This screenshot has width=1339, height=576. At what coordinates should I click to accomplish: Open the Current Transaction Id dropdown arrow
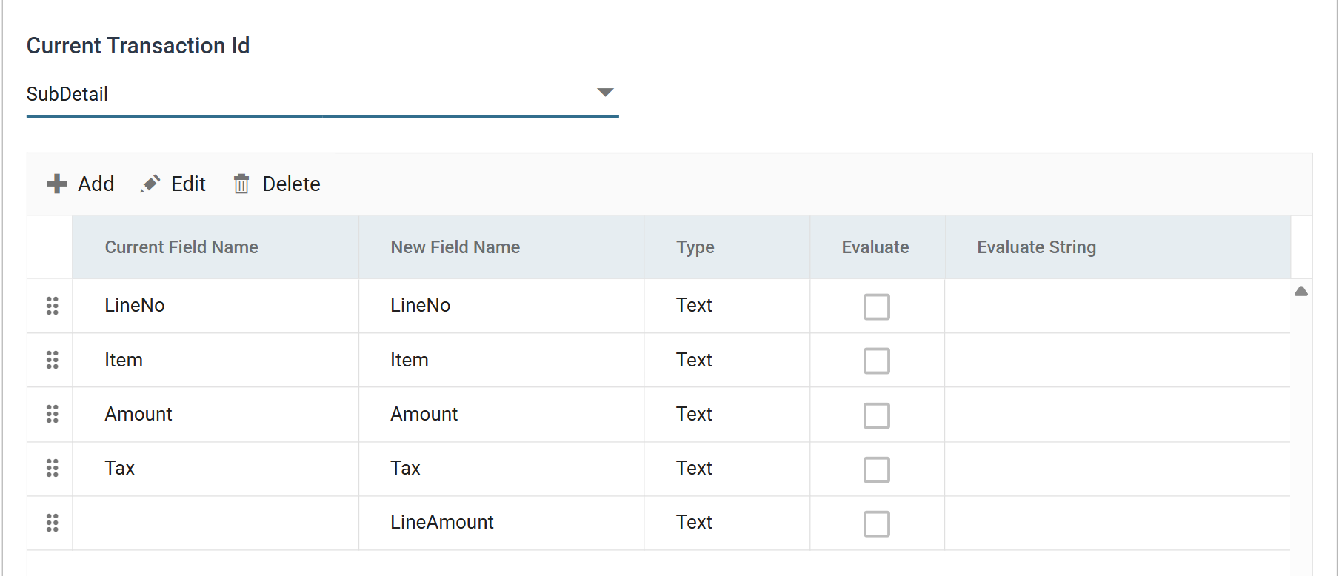[x=605, y=93]
